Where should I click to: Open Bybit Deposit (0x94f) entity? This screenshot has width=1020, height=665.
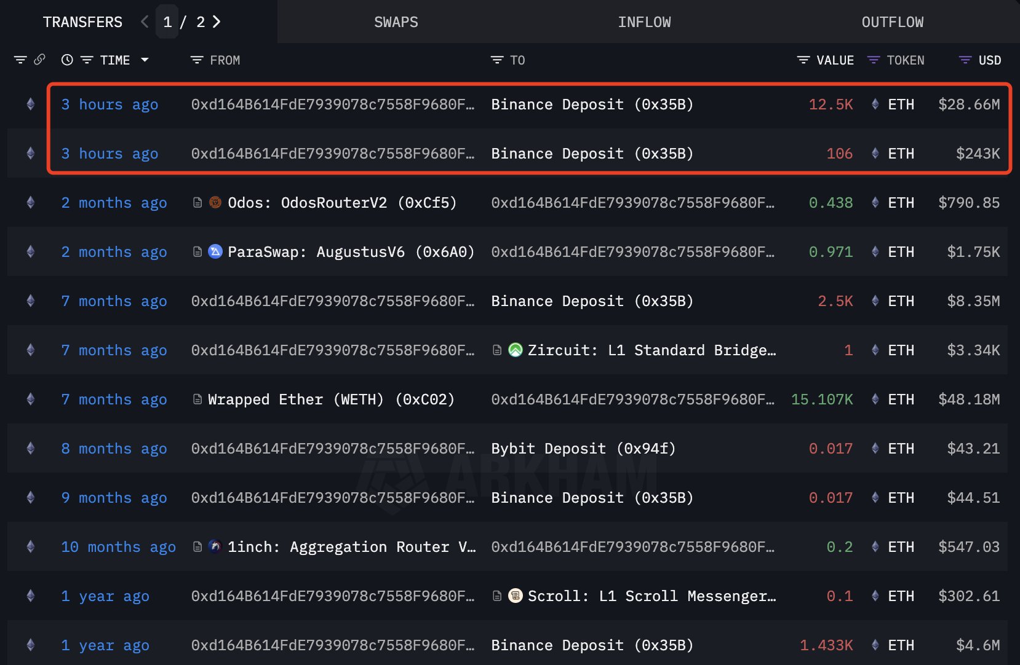click(x=583, y=449)
